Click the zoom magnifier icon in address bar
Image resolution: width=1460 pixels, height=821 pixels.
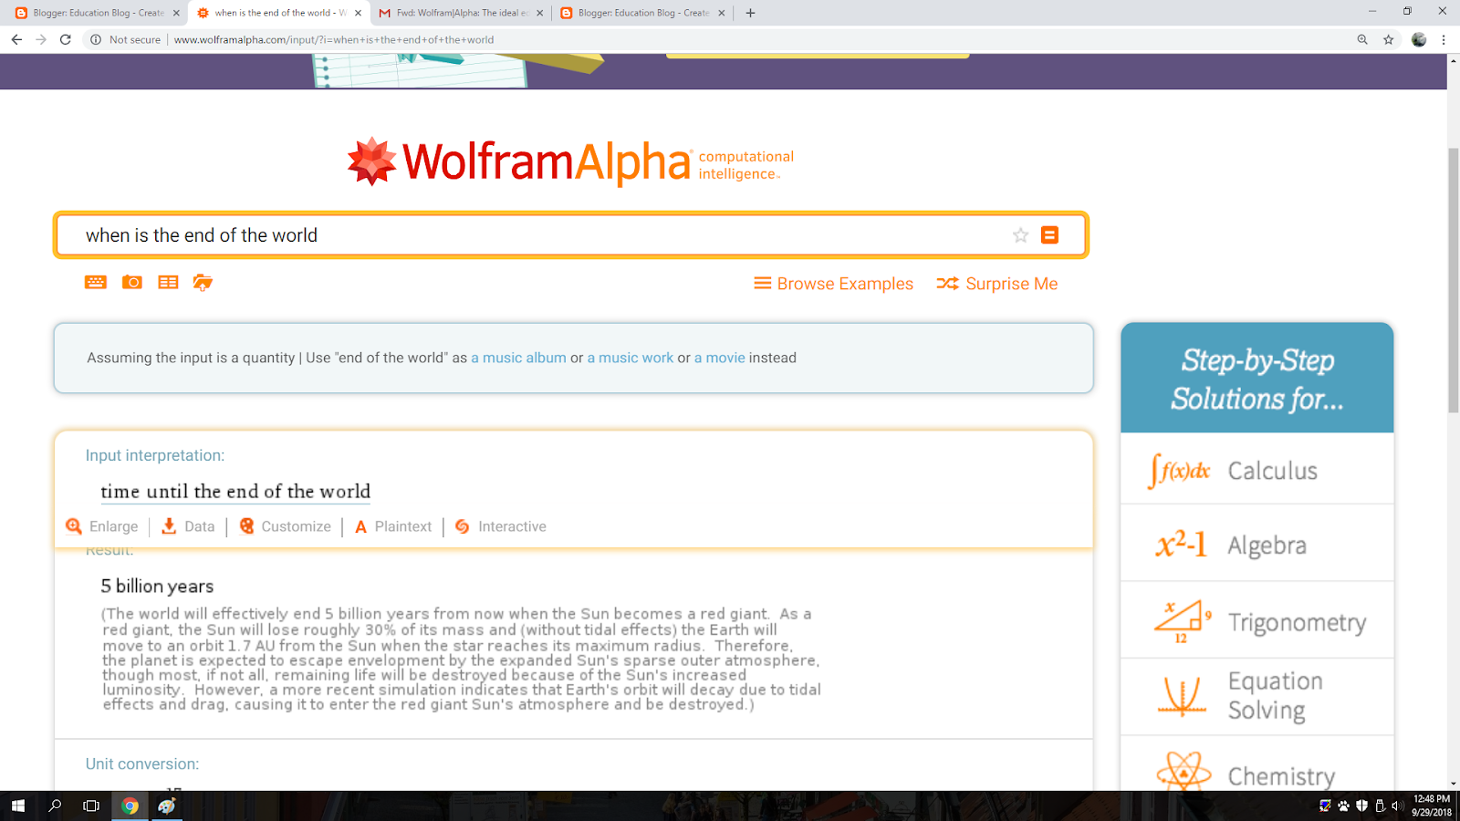[1362, 39]
